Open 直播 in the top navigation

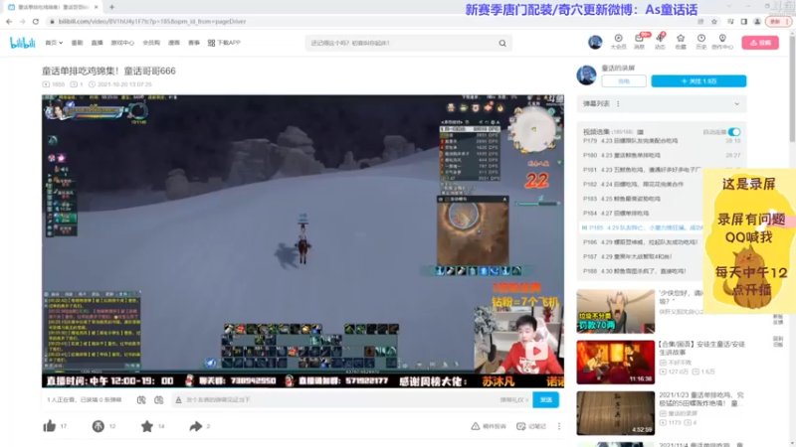pos(97,43)
